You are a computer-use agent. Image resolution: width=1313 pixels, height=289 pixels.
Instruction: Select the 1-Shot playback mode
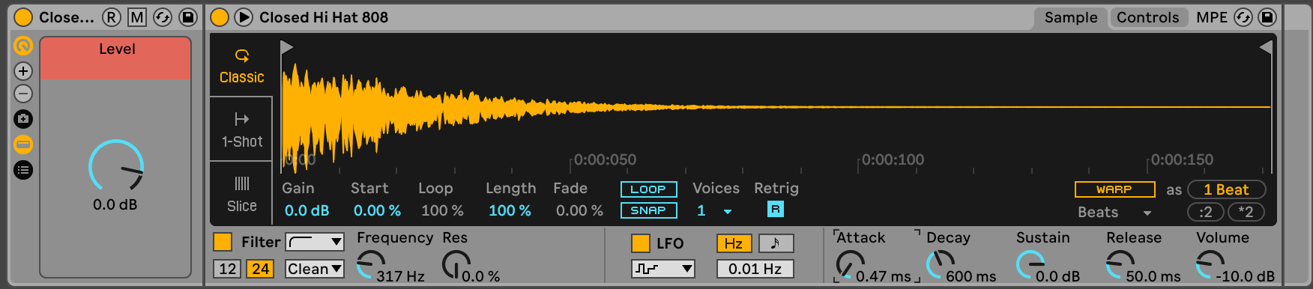click(242, 130)
